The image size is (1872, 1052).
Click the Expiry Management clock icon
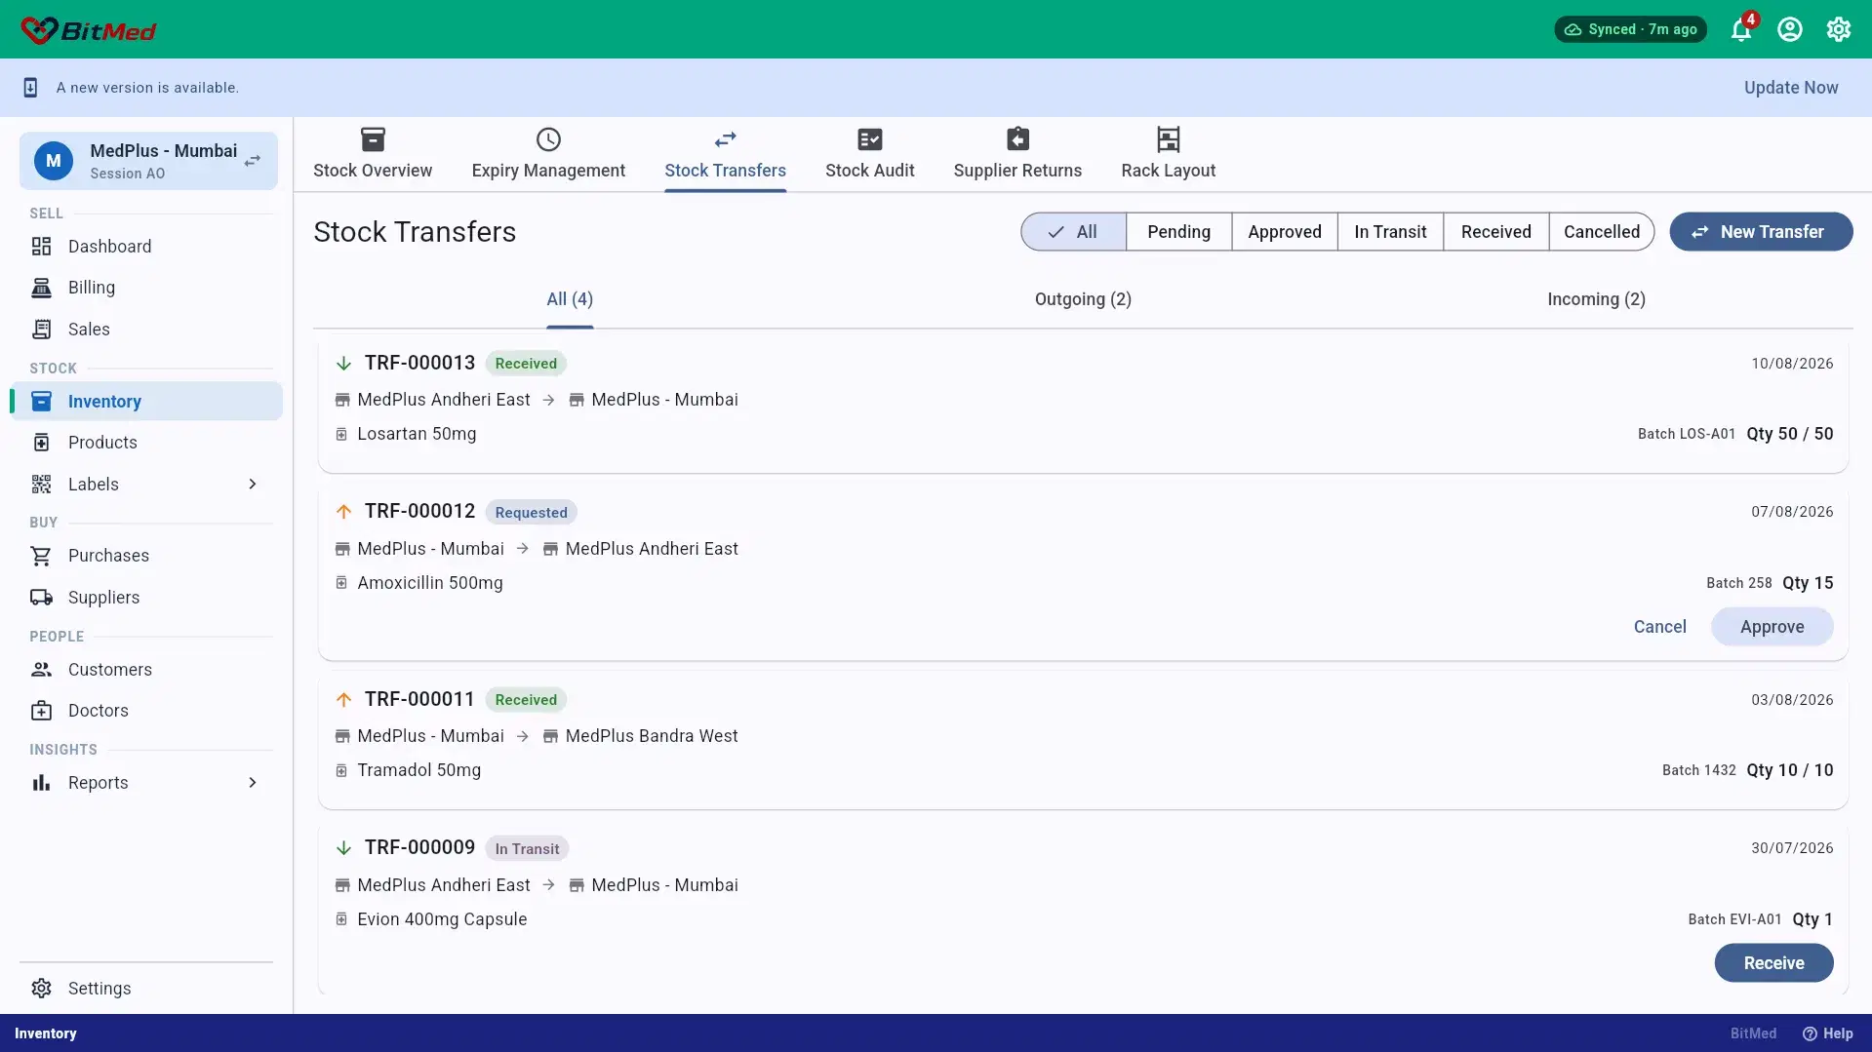pyautogui.click(x=548, y=139)
